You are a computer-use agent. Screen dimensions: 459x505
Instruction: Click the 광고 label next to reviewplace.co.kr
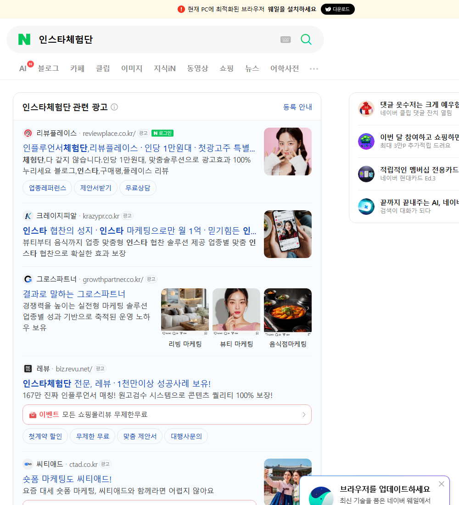[143, 133]
